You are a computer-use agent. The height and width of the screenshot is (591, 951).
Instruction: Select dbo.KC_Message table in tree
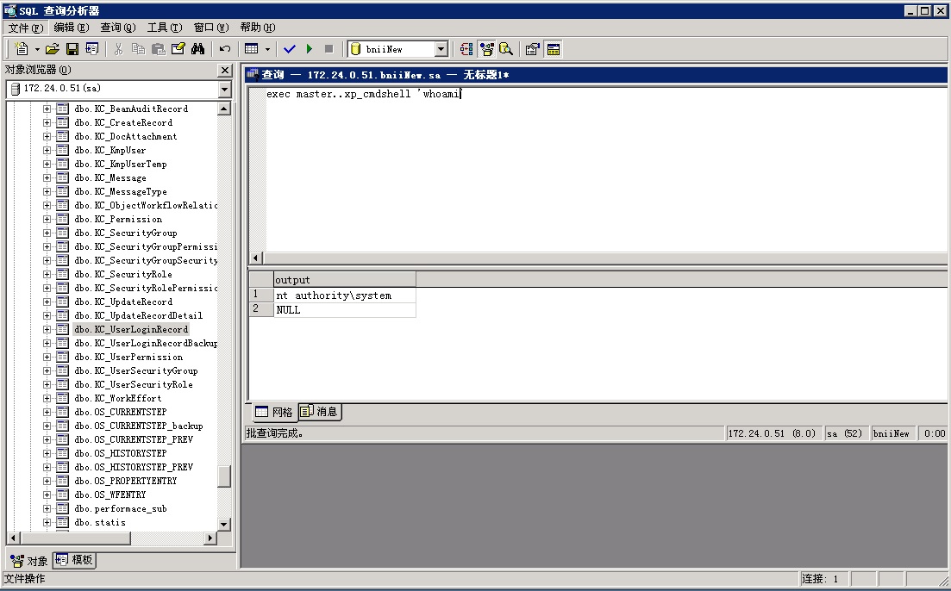[x=110, y=178]
